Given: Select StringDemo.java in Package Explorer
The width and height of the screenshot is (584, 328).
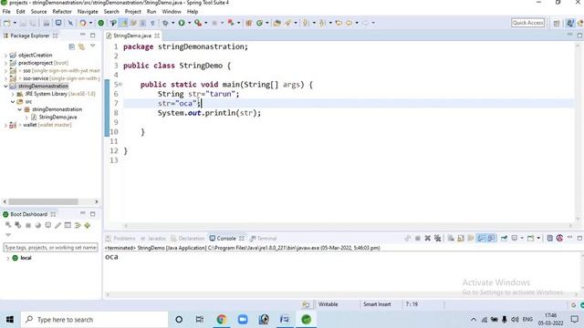Looking at the screenshot, I should pyautogui.click(x=57, y=118).
